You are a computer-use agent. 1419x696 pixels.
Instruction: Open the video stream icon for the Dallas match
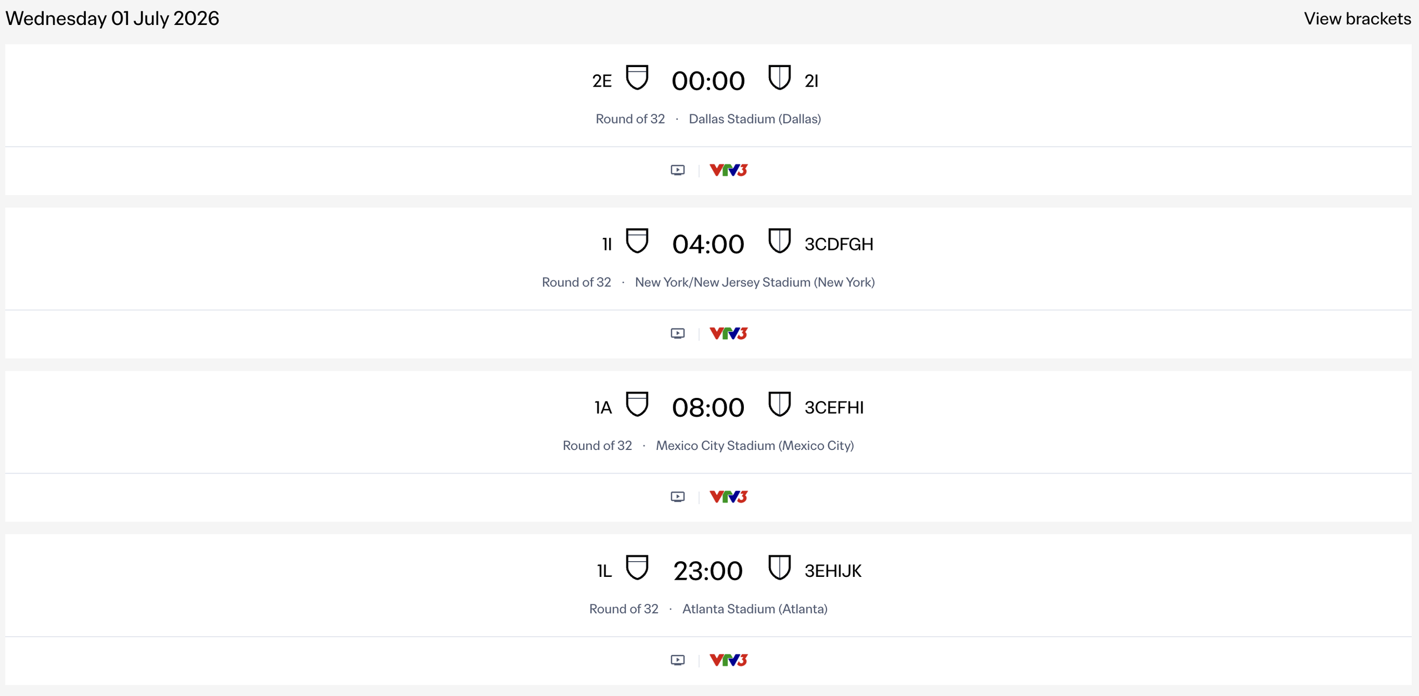tap(677, 170)
